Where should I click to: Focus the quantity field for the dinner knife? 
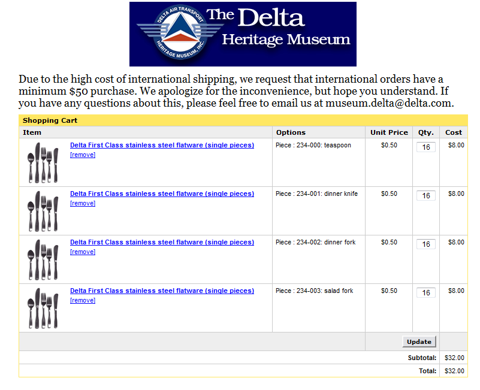pos(426,196)
